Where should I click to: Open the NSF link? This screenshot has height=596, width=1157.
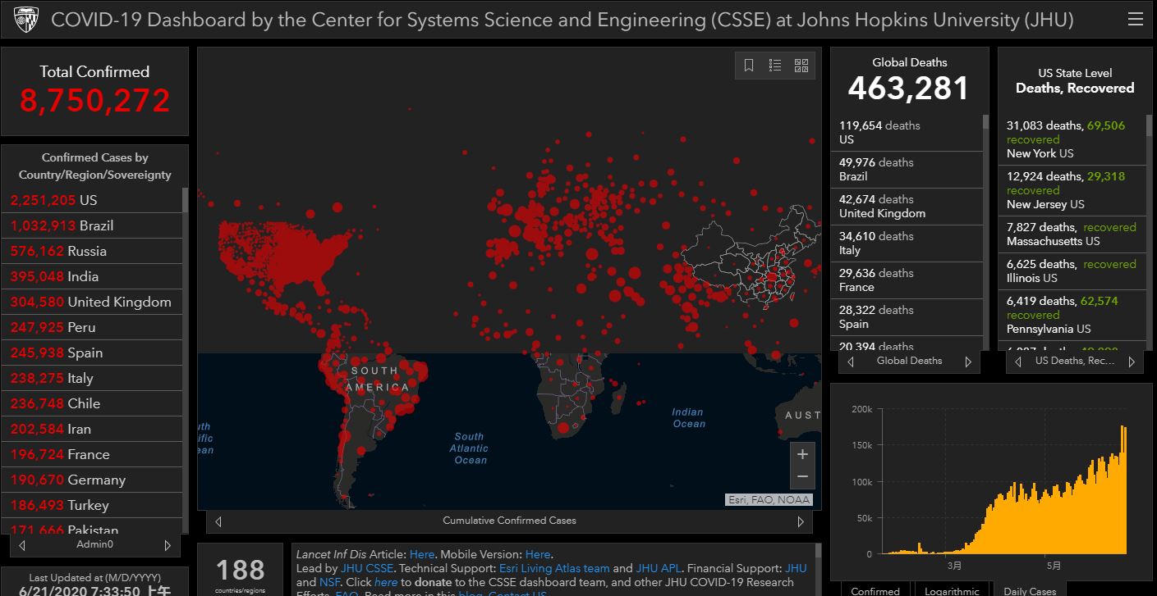[328, 582]
